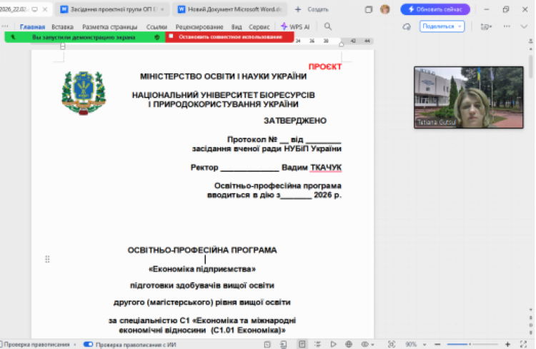Click the zoom out minus button
The height and width of the screenshot is (349, 536).
(437, 344)
